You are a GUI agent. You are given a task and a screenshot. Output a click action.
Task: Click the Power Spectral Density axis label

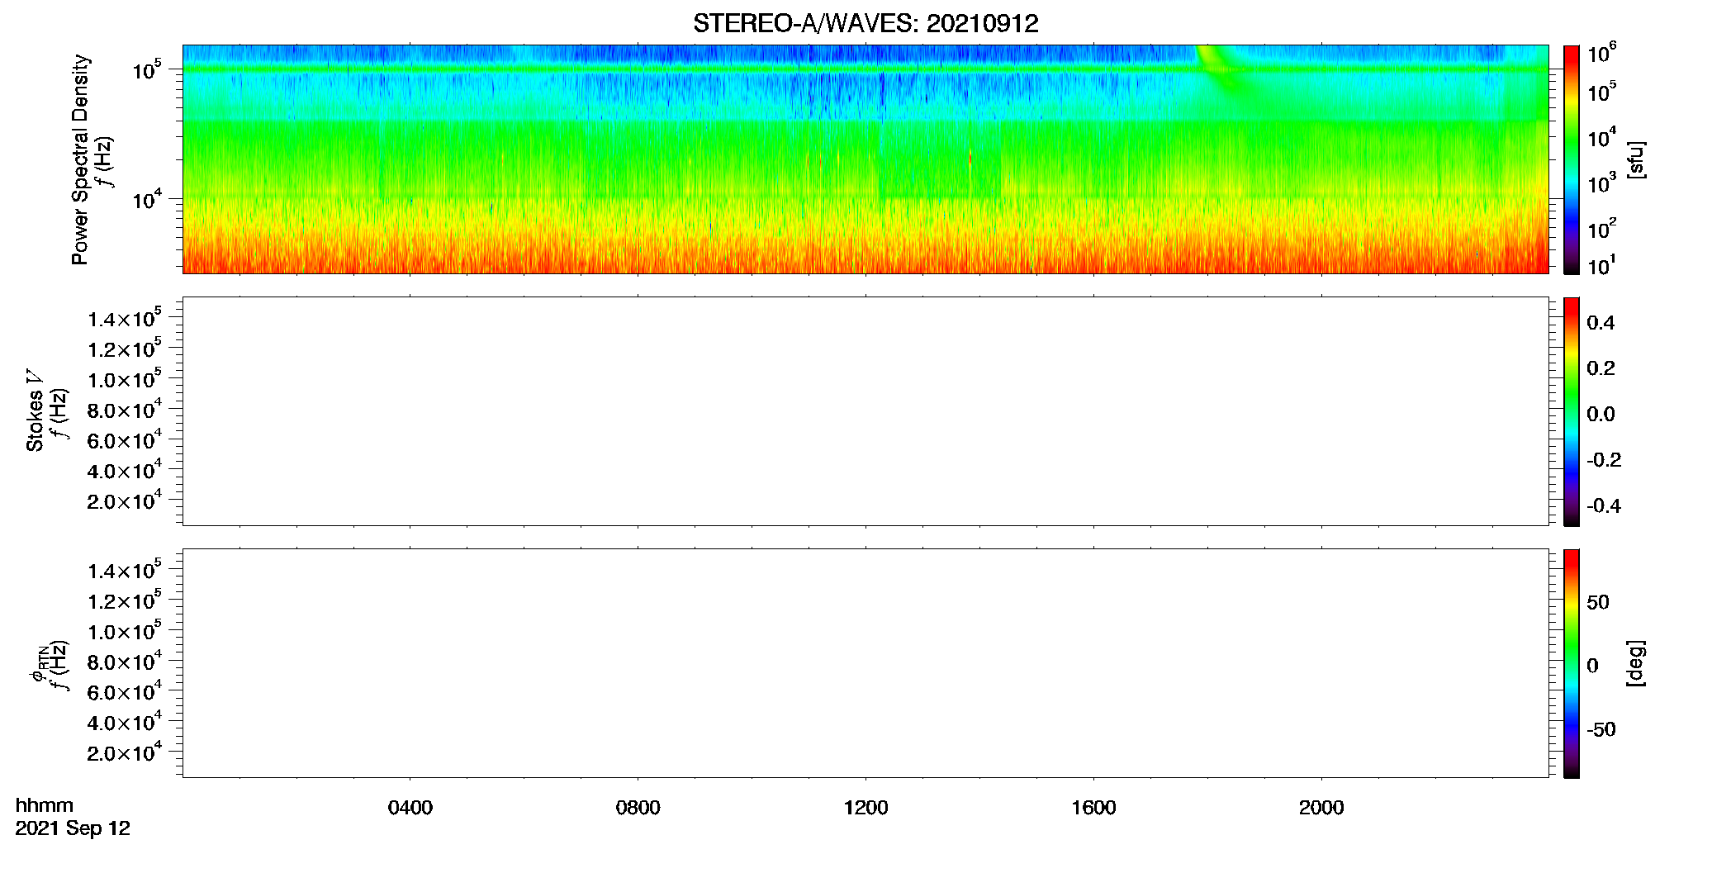[x=80, y=159]
